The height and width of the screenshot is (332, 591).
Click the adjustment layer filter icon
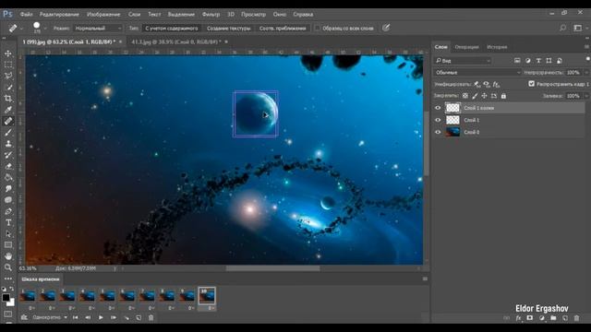click(x=527, y=61)
